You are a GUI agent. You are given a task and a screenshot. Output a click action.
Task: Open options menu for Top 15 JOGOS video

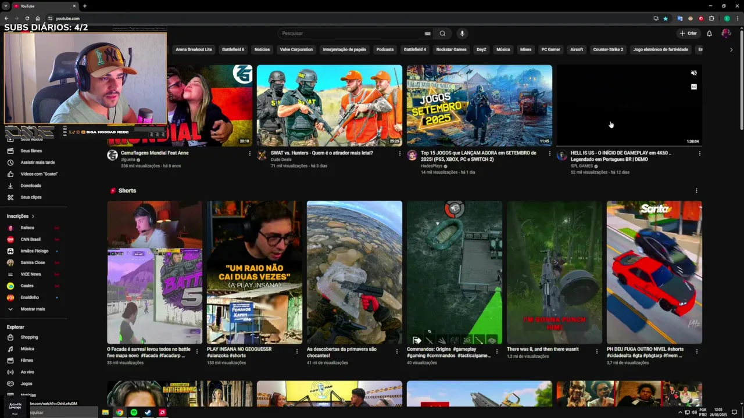pos(549,153)
